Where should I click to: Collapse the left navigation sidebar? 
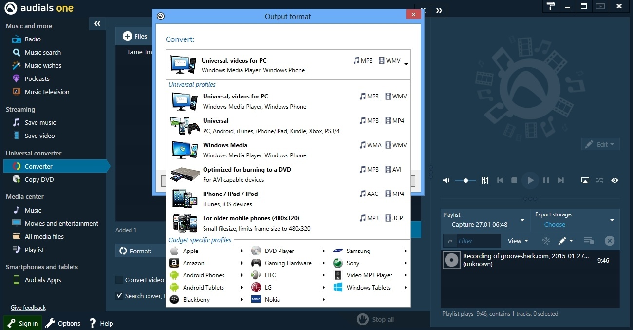(97, 23)
